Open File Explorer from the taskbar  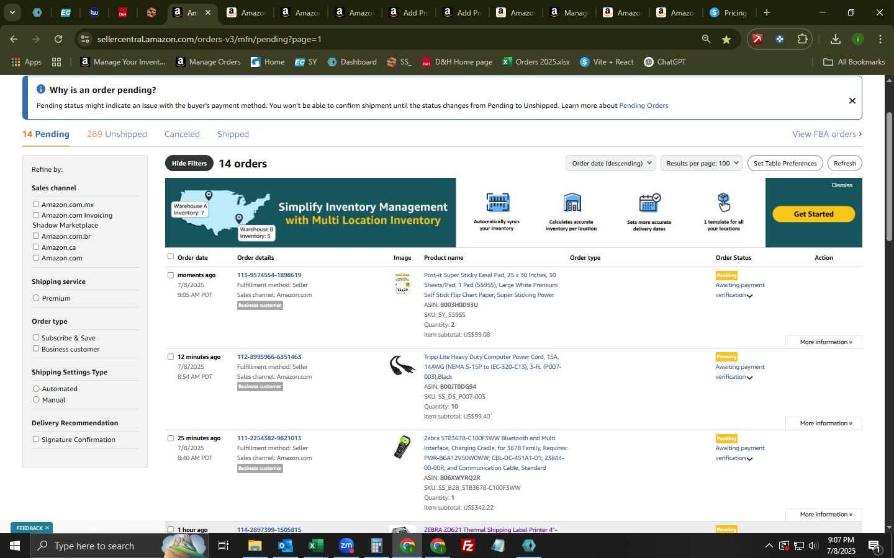click(255, 546)
